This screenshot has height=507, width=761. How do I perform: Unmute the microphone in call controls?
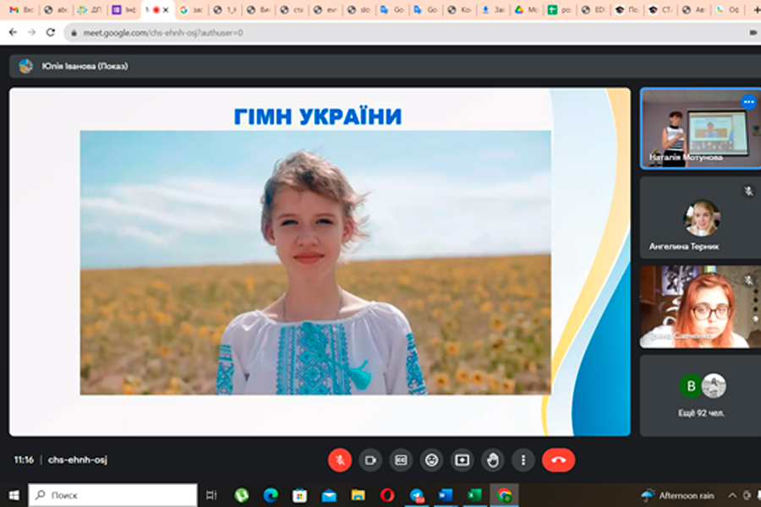pyautogui.click(x=340, y=460)
